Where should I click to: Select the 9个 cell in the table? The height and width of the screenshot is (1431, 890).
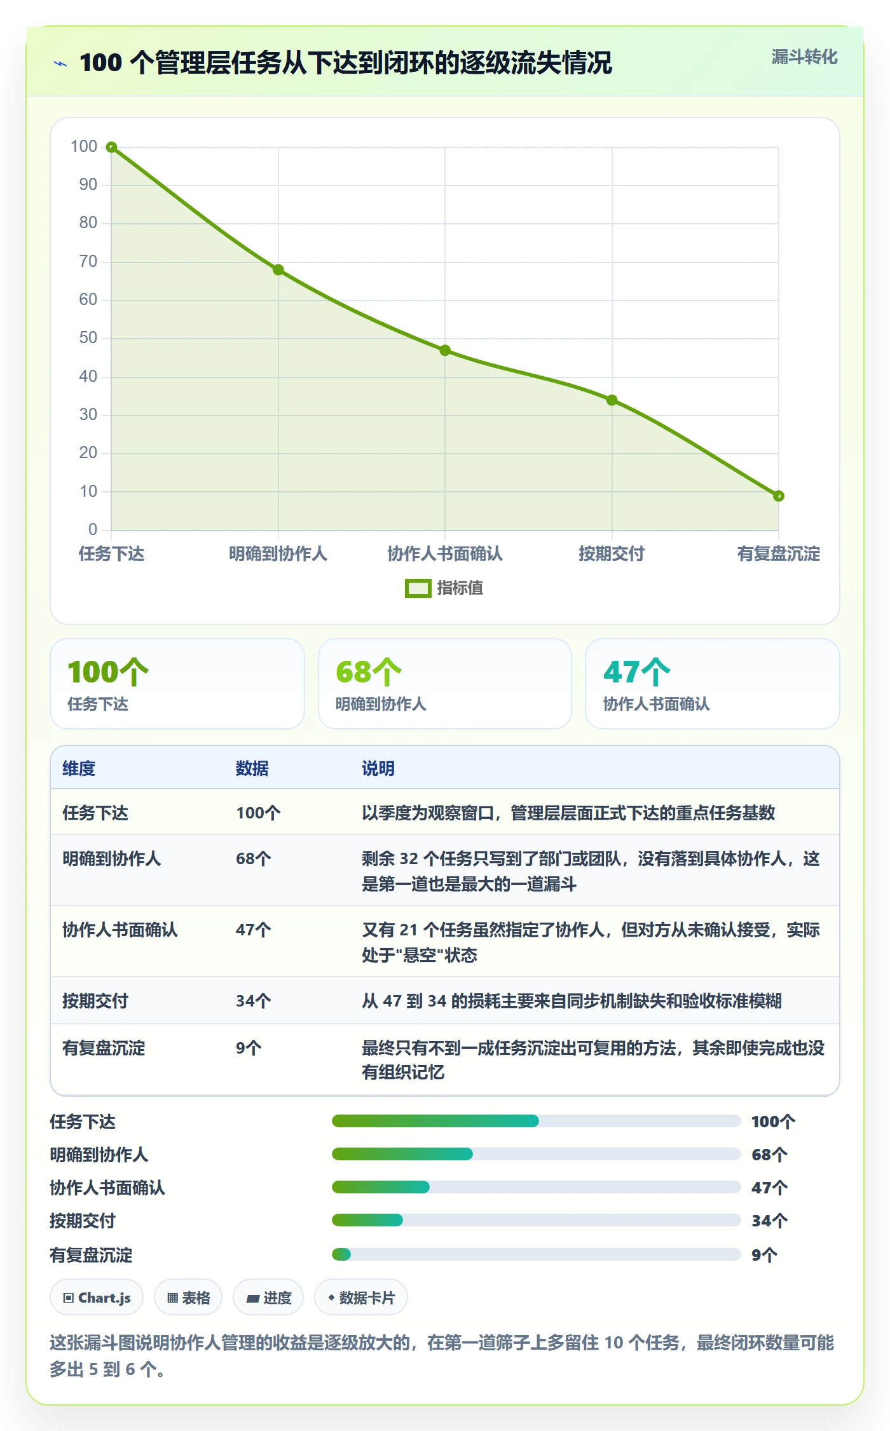tap(249, 1048)
